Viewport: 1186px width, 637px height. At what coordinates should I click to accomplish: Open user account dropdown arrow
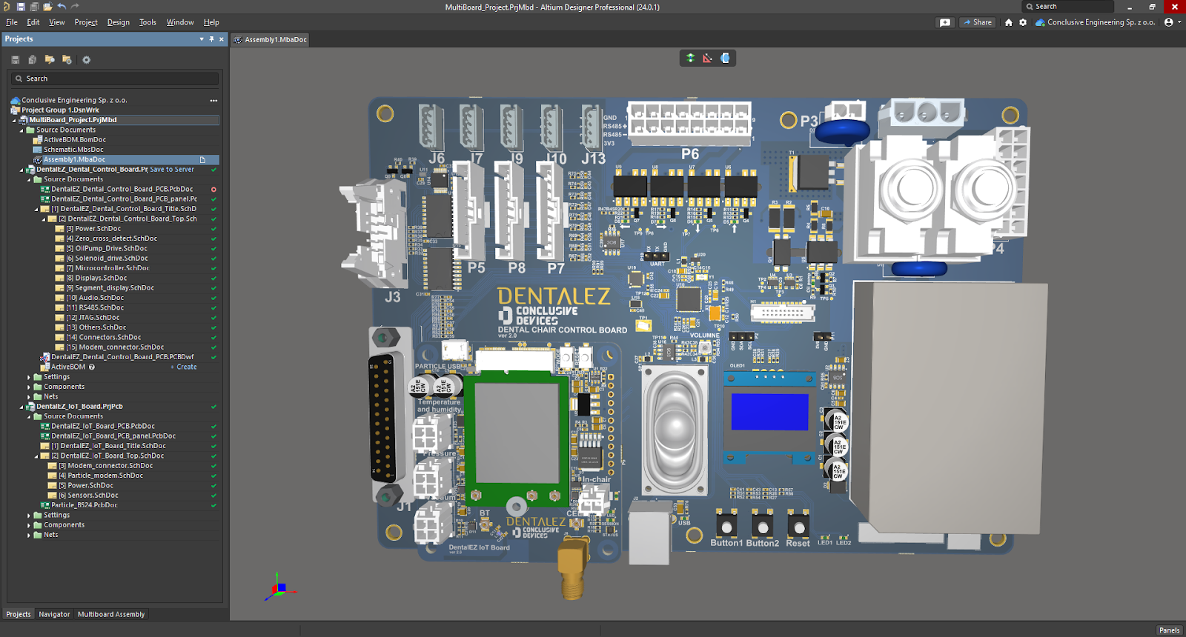(1179, 22)
